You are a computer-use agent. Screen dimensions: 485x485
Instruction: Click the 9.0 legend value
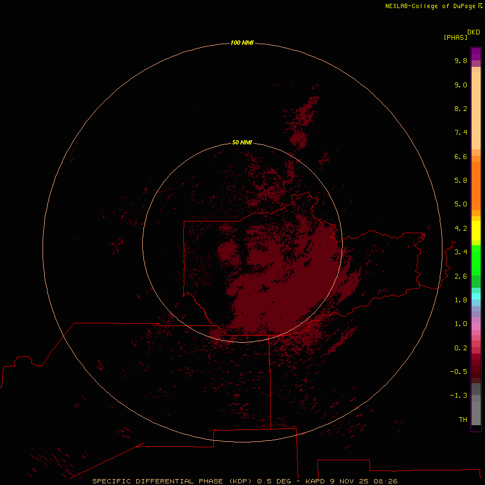[461, 85]
